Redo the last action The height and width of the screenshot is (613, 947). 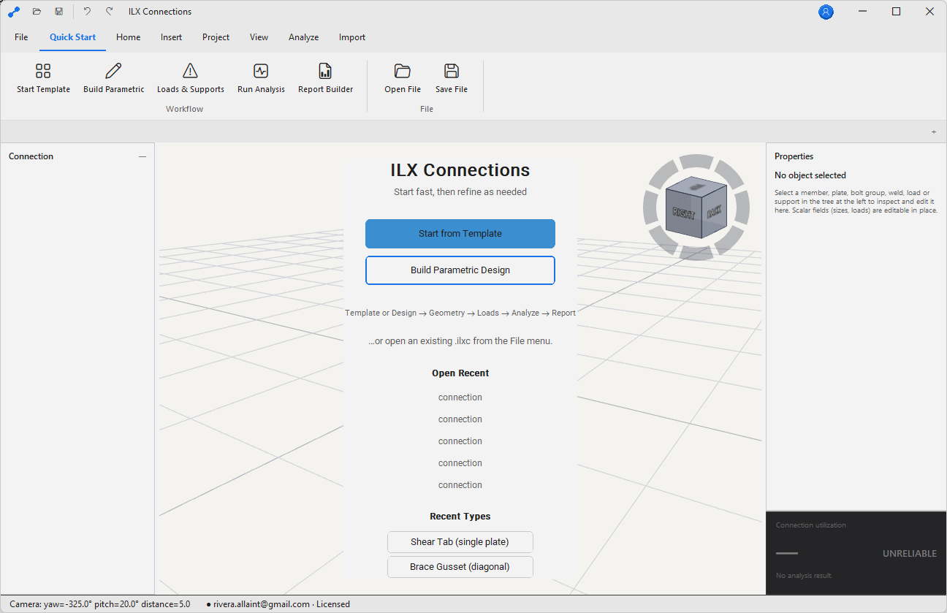click(x=110, y=12)
